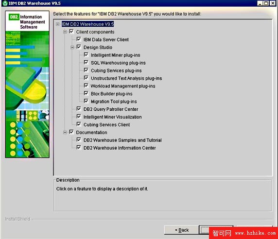Uncheck the Documentation checkbox

71,132
